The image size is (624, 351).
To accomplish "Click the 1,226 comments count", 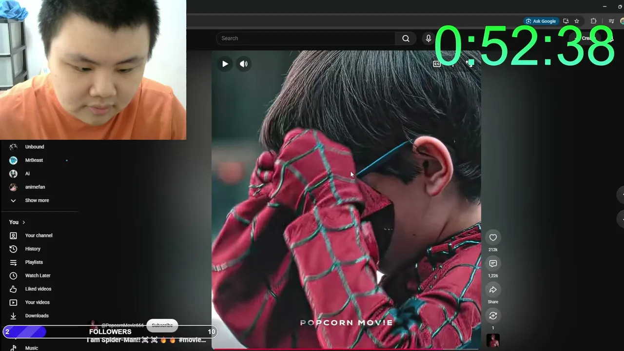I will click(x=493, y=276).
